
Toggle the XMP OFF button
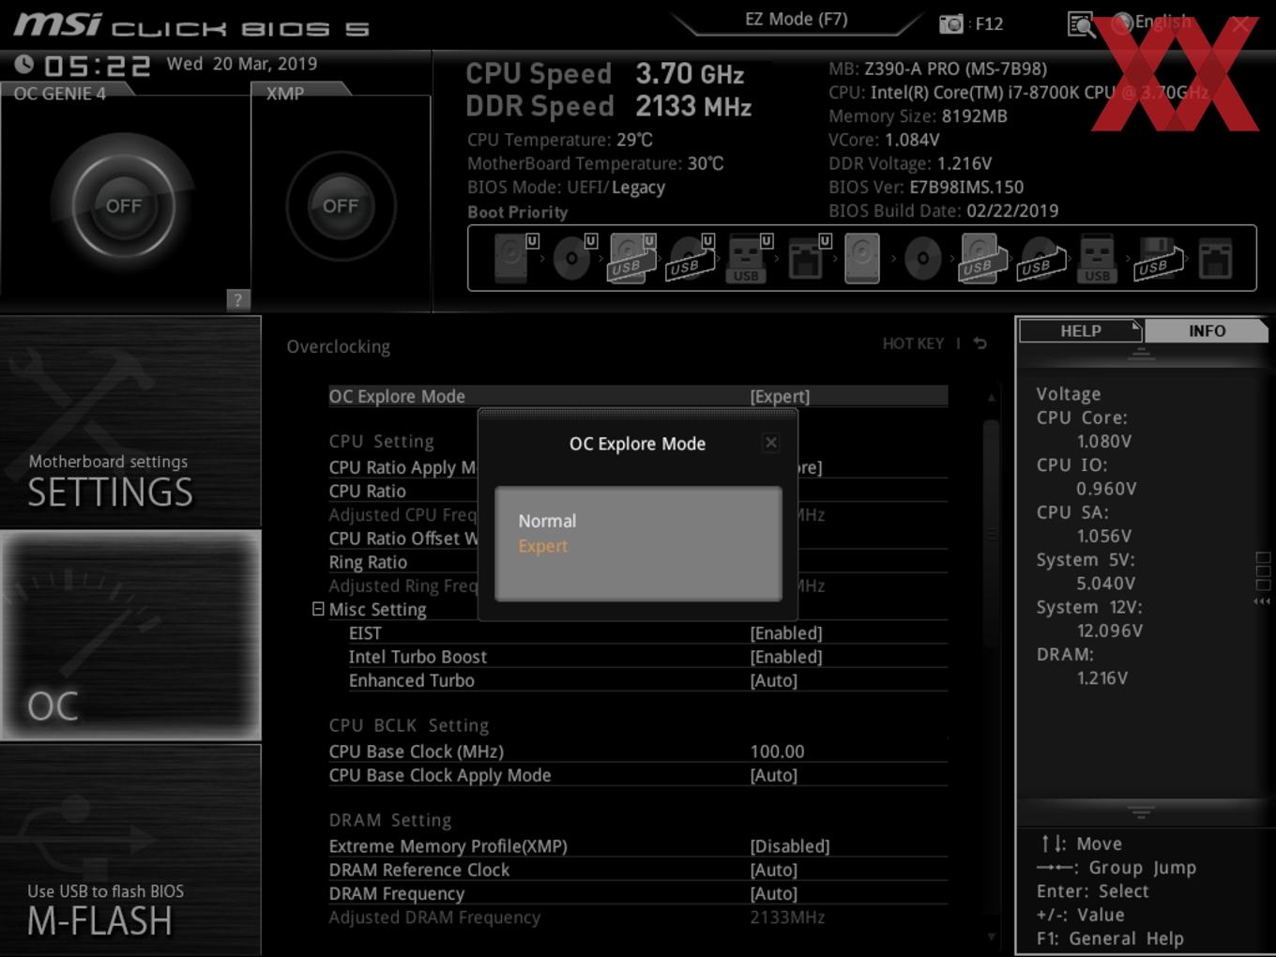pyautogui.click(x=340, y=205)
